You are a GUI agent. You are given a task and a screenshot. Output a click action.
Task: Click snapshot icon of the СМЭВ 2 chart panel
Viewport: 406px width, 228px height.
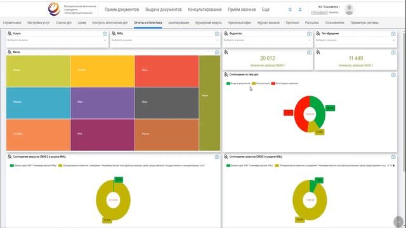coord(217,157)
